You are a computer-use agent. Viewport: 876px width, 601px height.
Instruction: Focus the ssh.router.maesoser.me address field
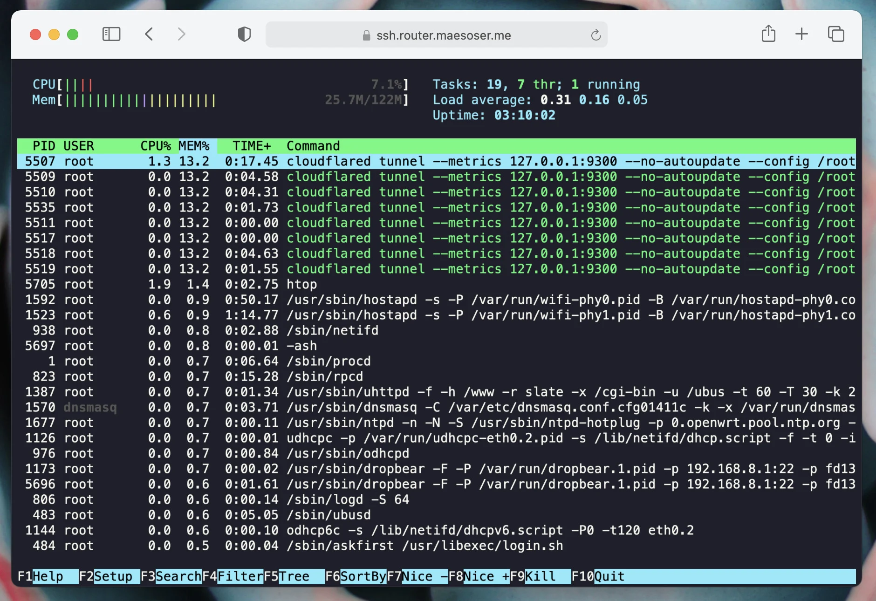[x=436, y=35]
